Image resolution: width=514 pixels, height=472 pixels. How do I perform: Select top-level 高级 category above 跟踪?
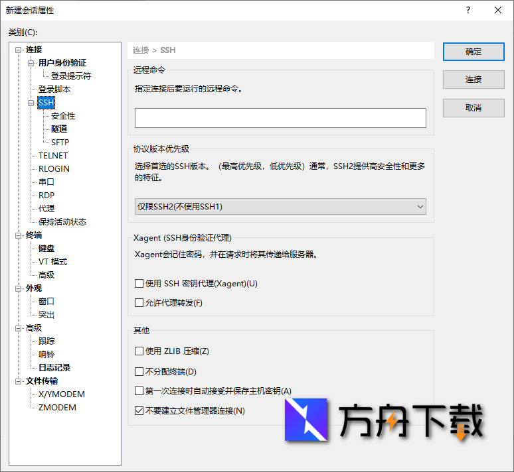coord(34,328)
